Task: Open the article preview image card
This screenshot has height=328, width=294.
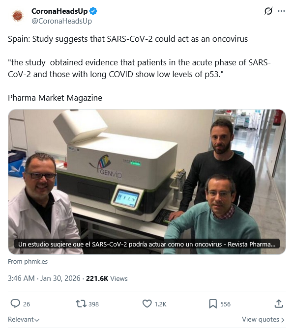Action: click(147, 182)
